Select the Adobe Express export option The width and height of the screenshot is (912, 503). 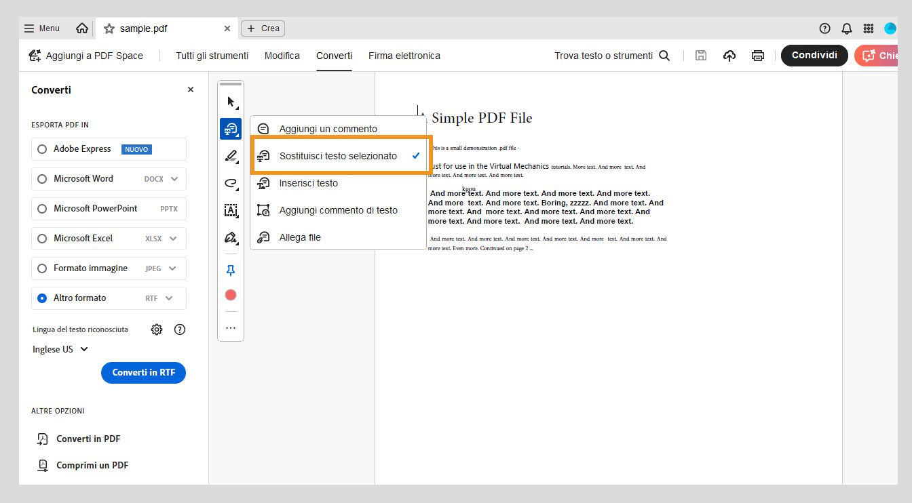click(42, 149)
